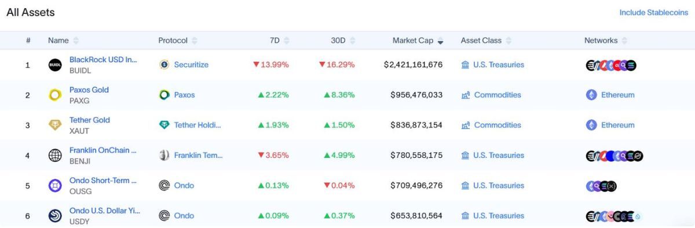Screen dimensions: 695x228
Task: Open the Ethereum network link in PAXG row
Action: pyautogui.click(x=618, y=95)
